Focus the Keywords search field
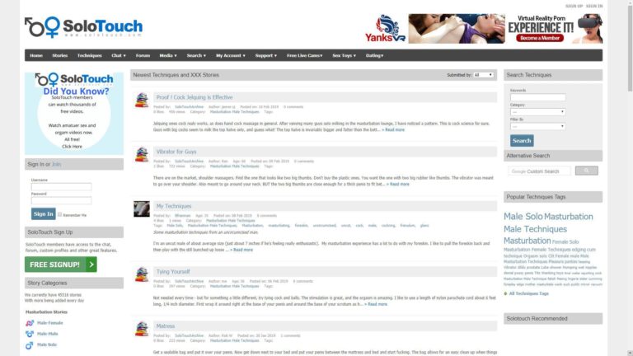Image resolution: width=633 pixels, height=356 pixels. pos(537,97)
